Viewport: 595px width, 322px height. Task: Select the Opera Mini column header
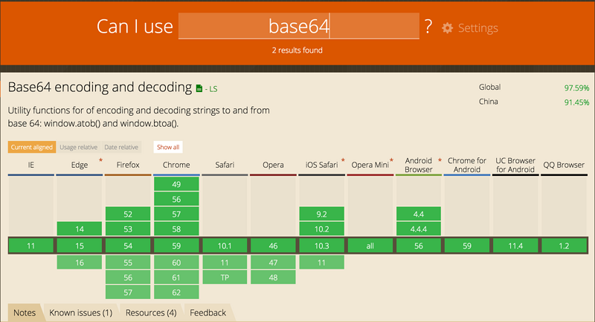pos(370,165)
